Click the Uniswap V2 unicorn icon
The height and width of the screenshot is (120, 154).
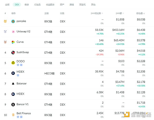point(13,32)
